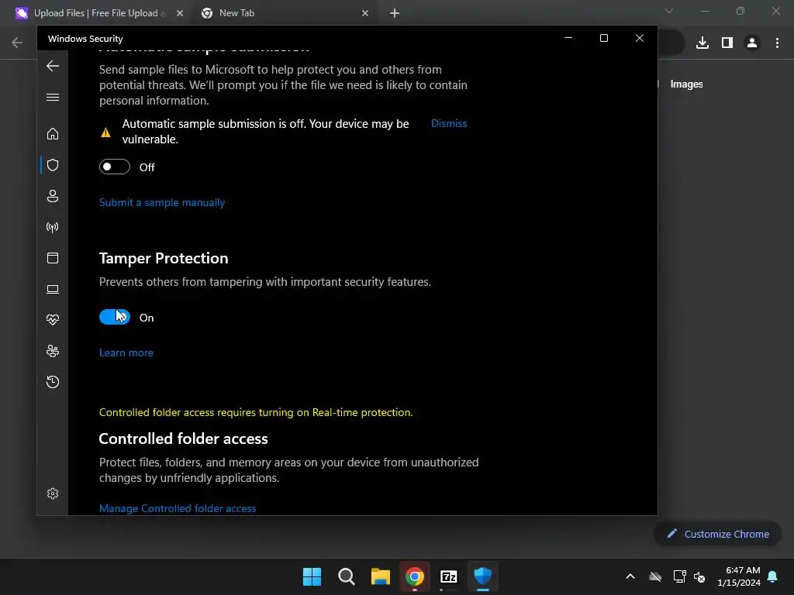Open File Explorer from taskbar
The width and height of the screenshot is (794, 595).
pyautogui.click(x=380, y=576)
